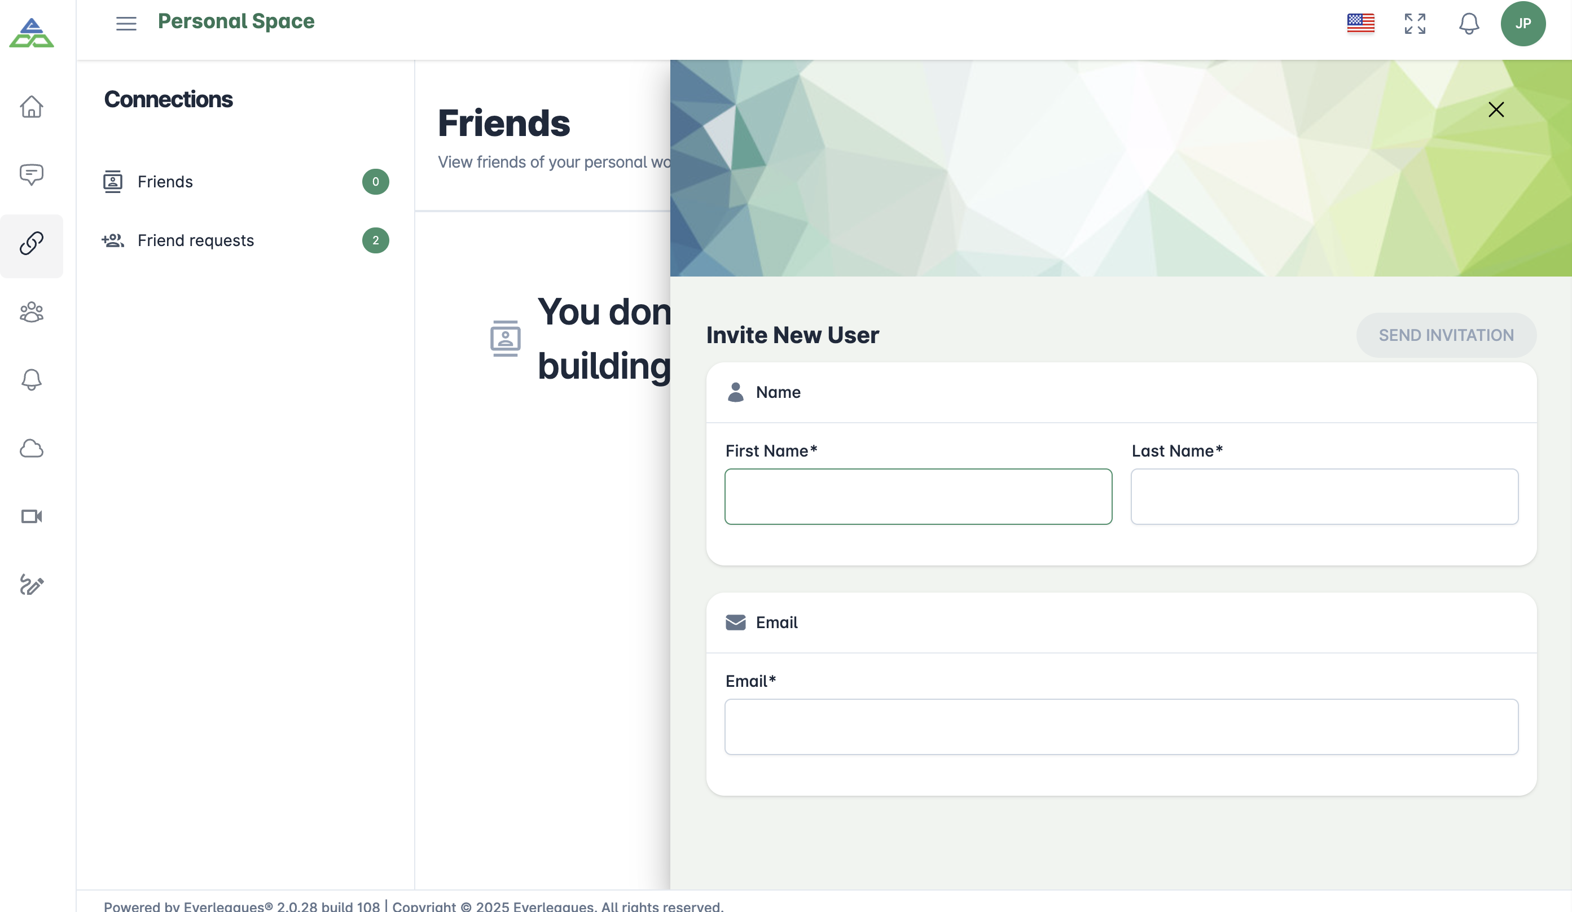Focus the First Name input field
1572x912 pixels.
click(x=917, y=497)
